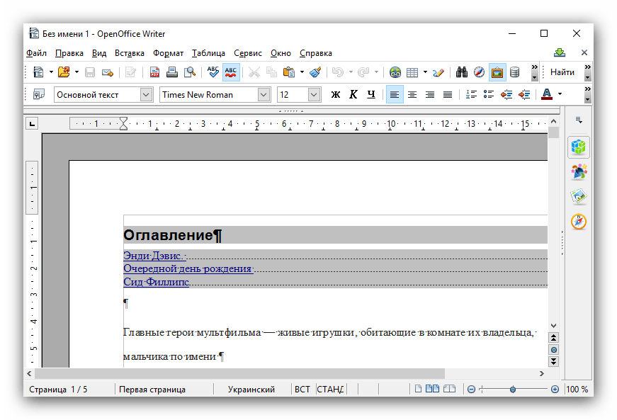Click the zoom slider handle

click(513, 390)
